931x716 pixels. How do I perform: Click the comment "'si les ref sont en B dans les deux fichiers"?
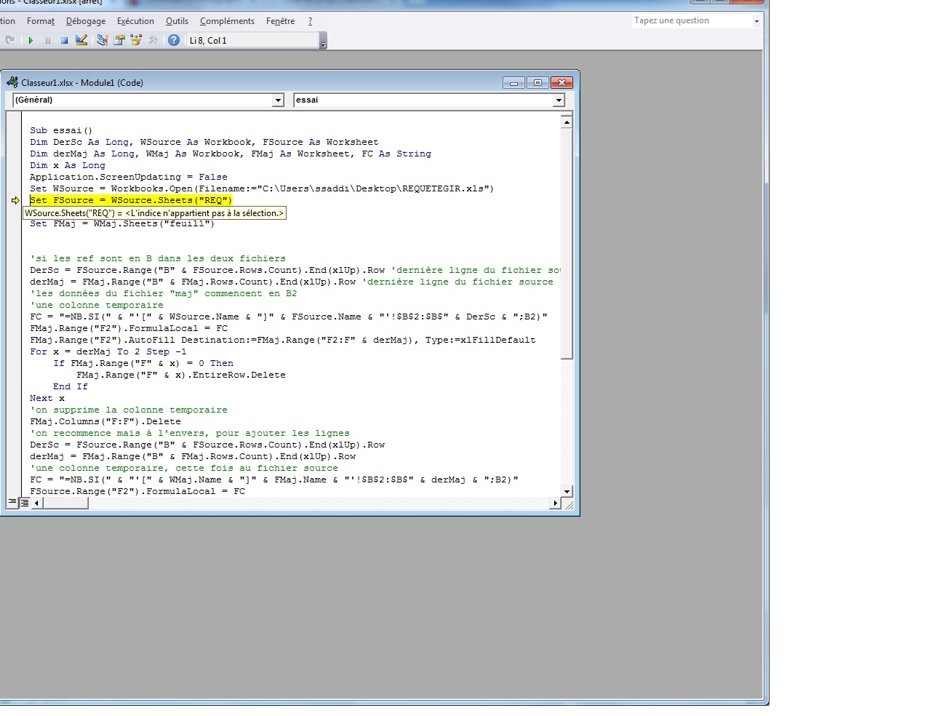(x=158, y=258)
